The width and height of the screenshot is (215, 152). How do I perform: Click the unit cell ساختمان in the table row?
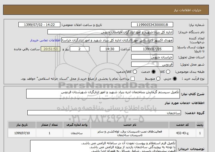click(77, 133)
